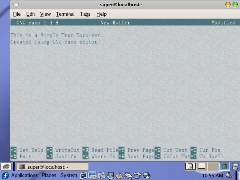Image resolution: width=240 pixels, height=180 pixels.
Task: Launch the pie chart presentation icon
Action: (138, 175)
